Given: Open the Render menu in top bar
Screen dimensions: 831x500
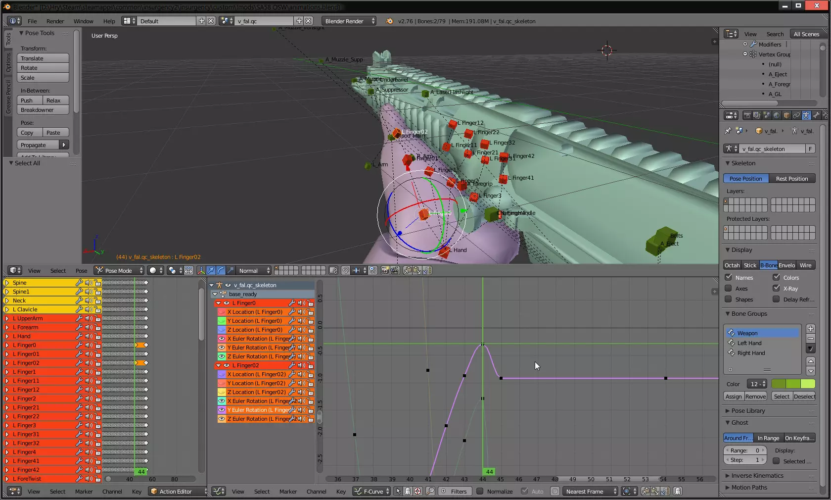Looking at the screenshot, I should pos(55,21).
